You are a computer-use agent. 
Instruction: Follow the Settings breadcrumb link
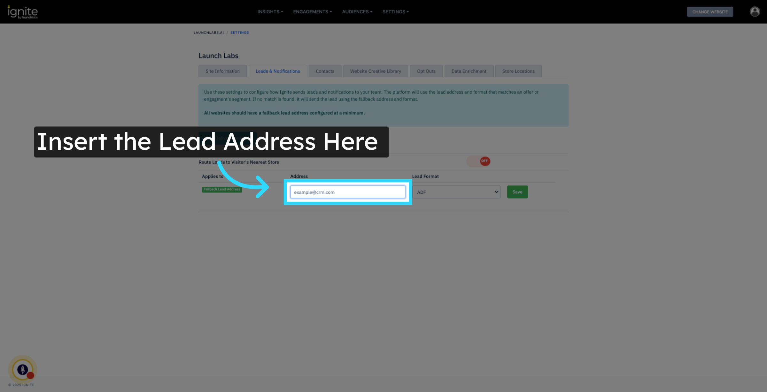pyautogui.click(x=239, y=33)
